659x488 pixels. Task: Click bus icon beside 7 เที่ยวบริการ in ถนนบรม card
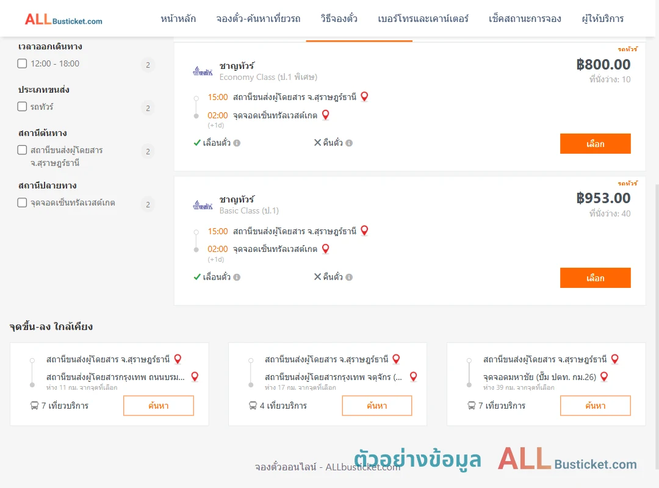[x=34, y=406]
